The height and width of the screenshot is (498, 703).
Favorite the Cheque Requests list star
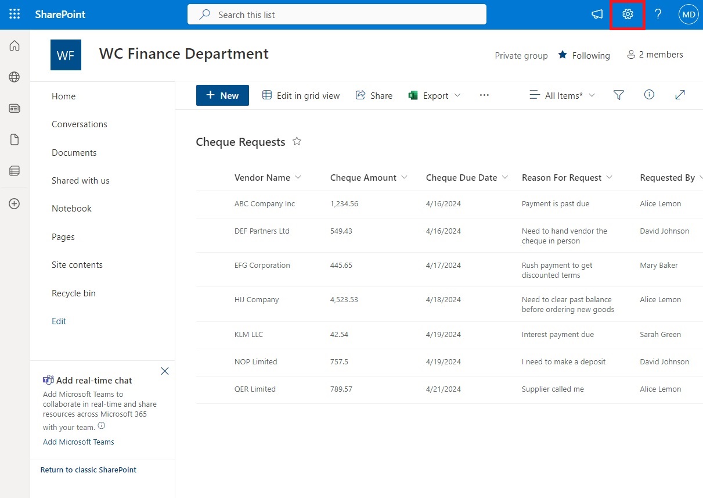297,141
